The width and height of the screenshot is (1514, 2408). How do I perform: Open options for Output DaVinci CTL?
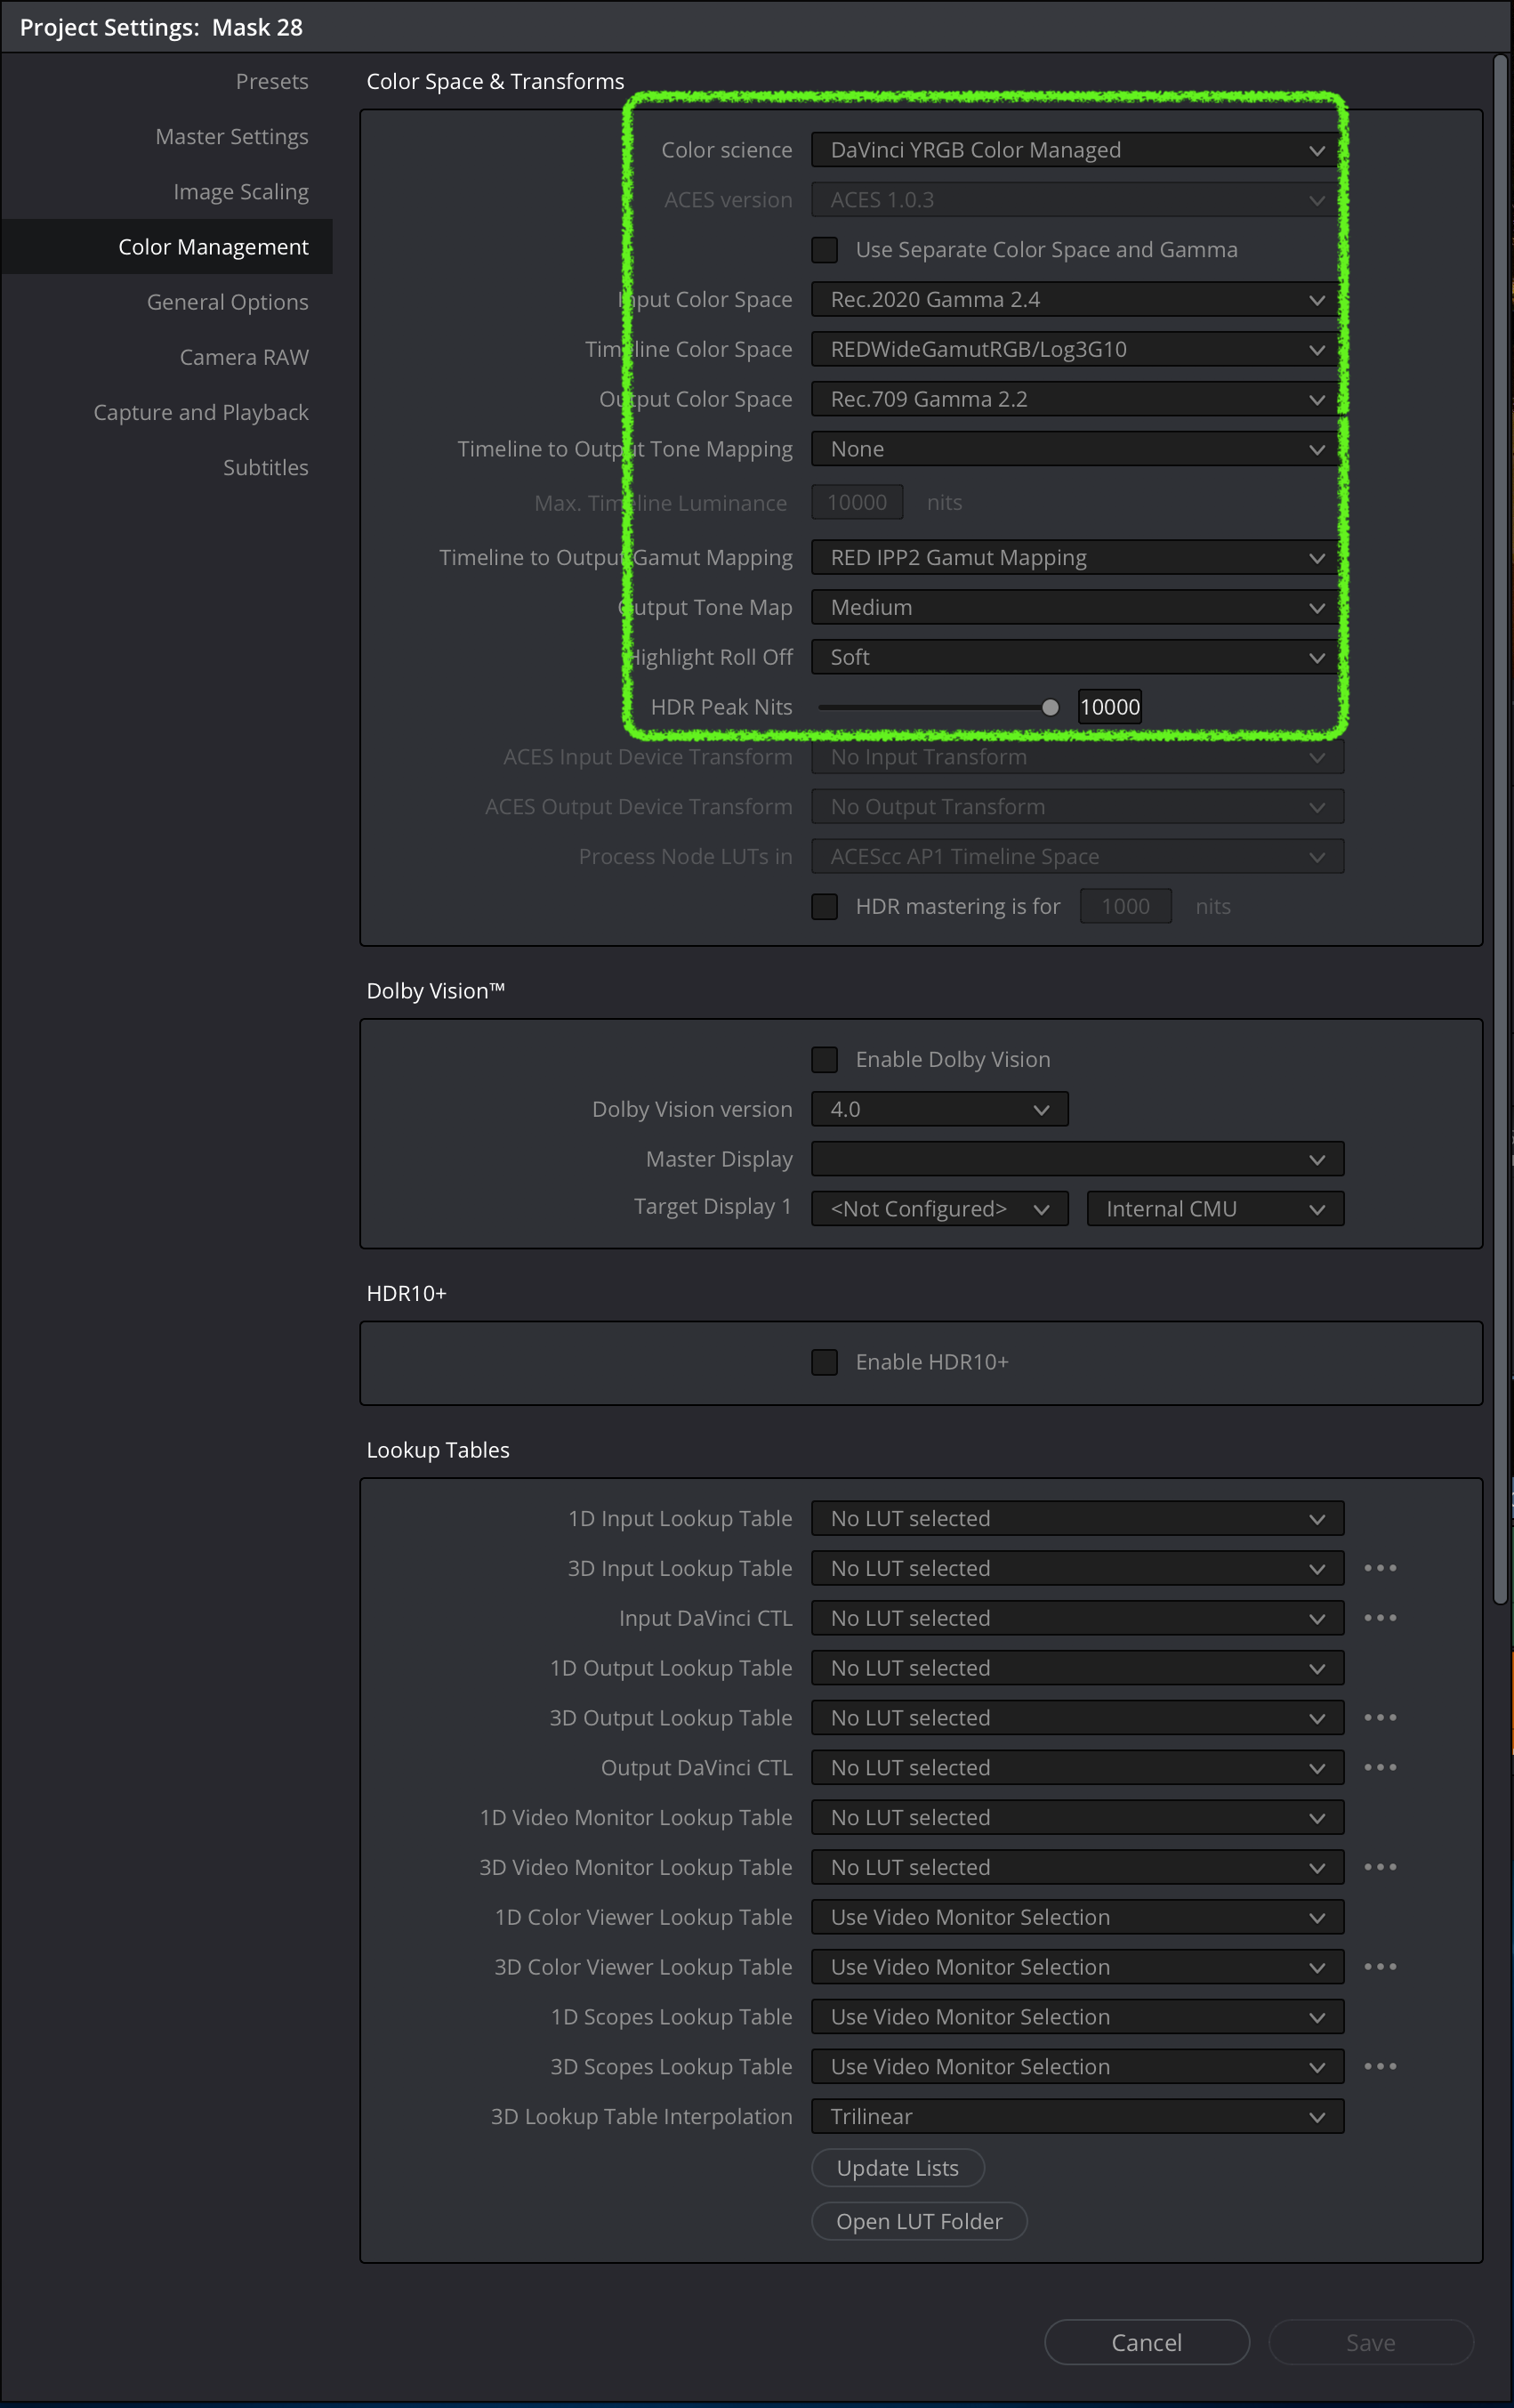1380,1767
